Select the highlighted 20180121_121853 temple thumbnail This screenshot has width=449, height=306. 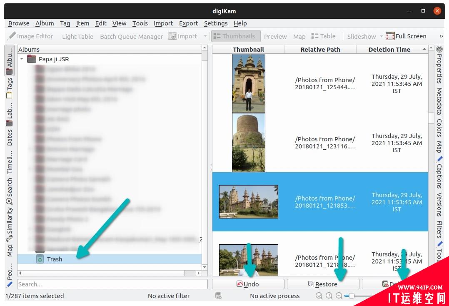249,202
